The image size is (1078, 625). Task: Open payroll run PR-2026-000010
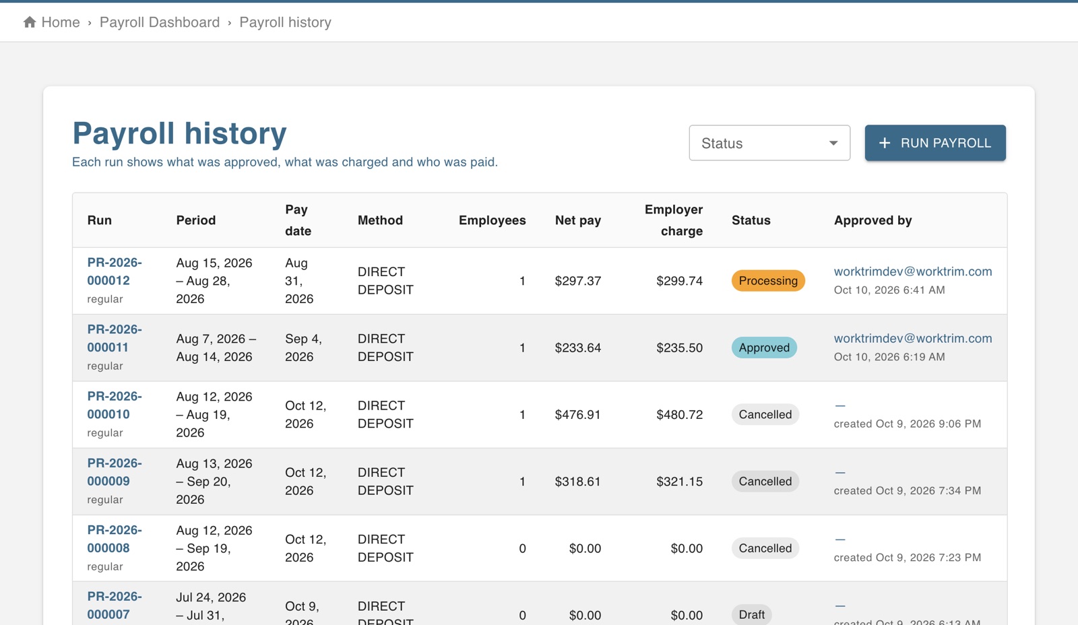click(115, 405)
